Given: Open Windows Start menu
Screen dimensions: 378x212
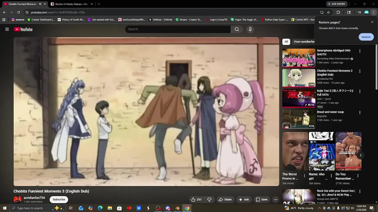Looking at the screenshot, I should 4,208.
